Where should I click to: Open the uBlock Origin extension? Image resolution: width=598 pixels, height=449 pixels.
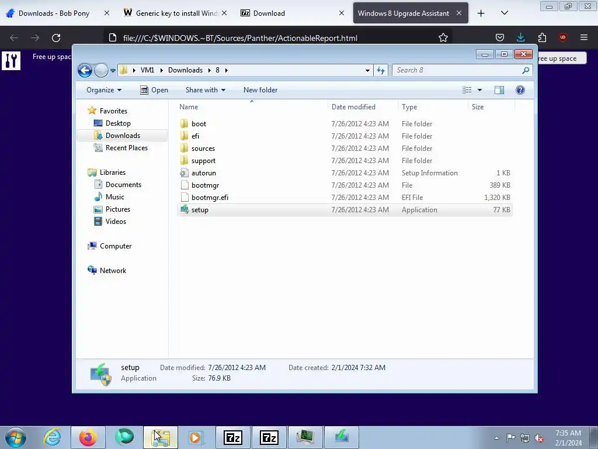pyautogui.click(x=562, y=37)
